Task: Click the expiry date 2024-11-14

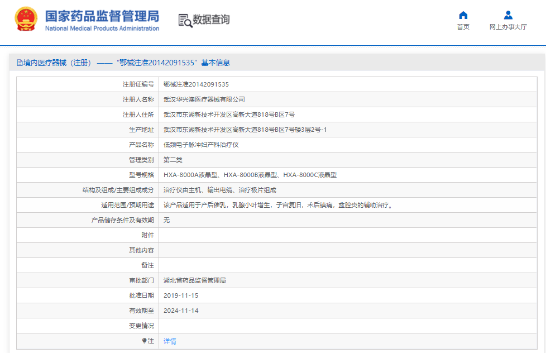Action: tap(181, 311)
